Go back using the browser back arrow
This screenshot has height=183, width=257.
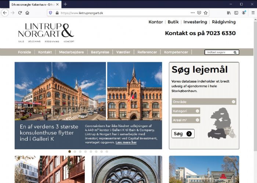click(x=5, y=13)
